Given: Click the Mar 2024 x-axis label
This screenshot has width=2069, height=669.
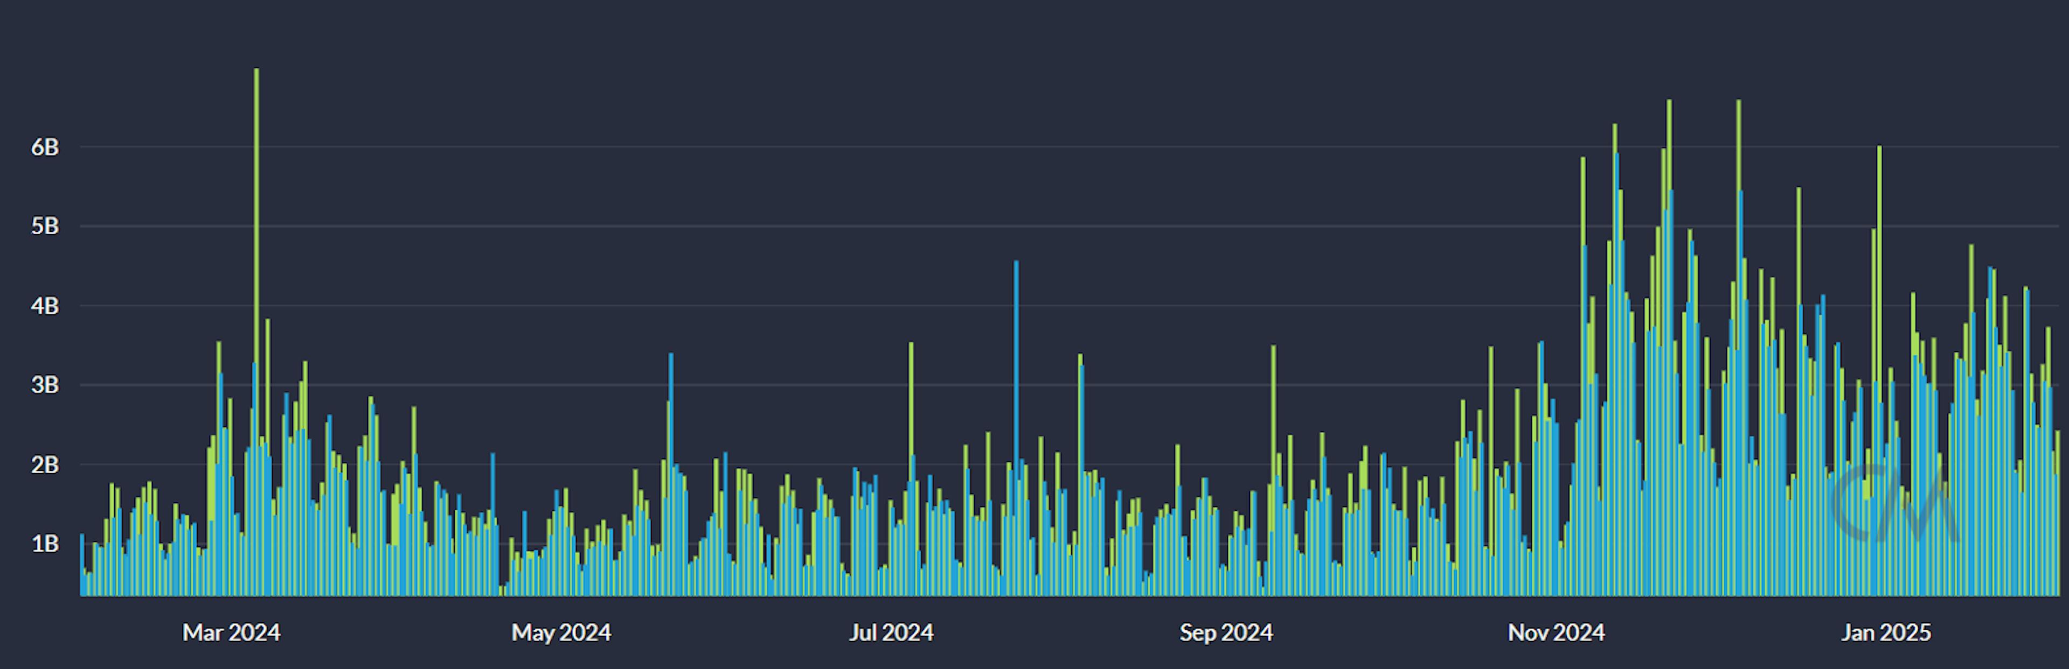Looking at the screenshot, I should point(231,633).
